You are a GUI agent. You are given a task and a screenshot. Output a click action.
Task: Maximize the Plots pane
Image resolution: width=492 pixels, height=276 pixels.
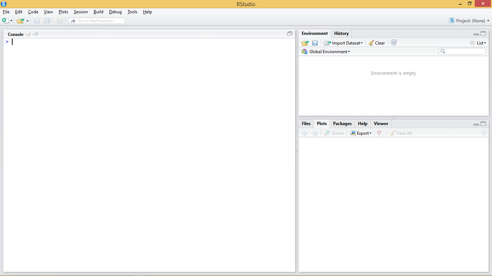point(483,124)
